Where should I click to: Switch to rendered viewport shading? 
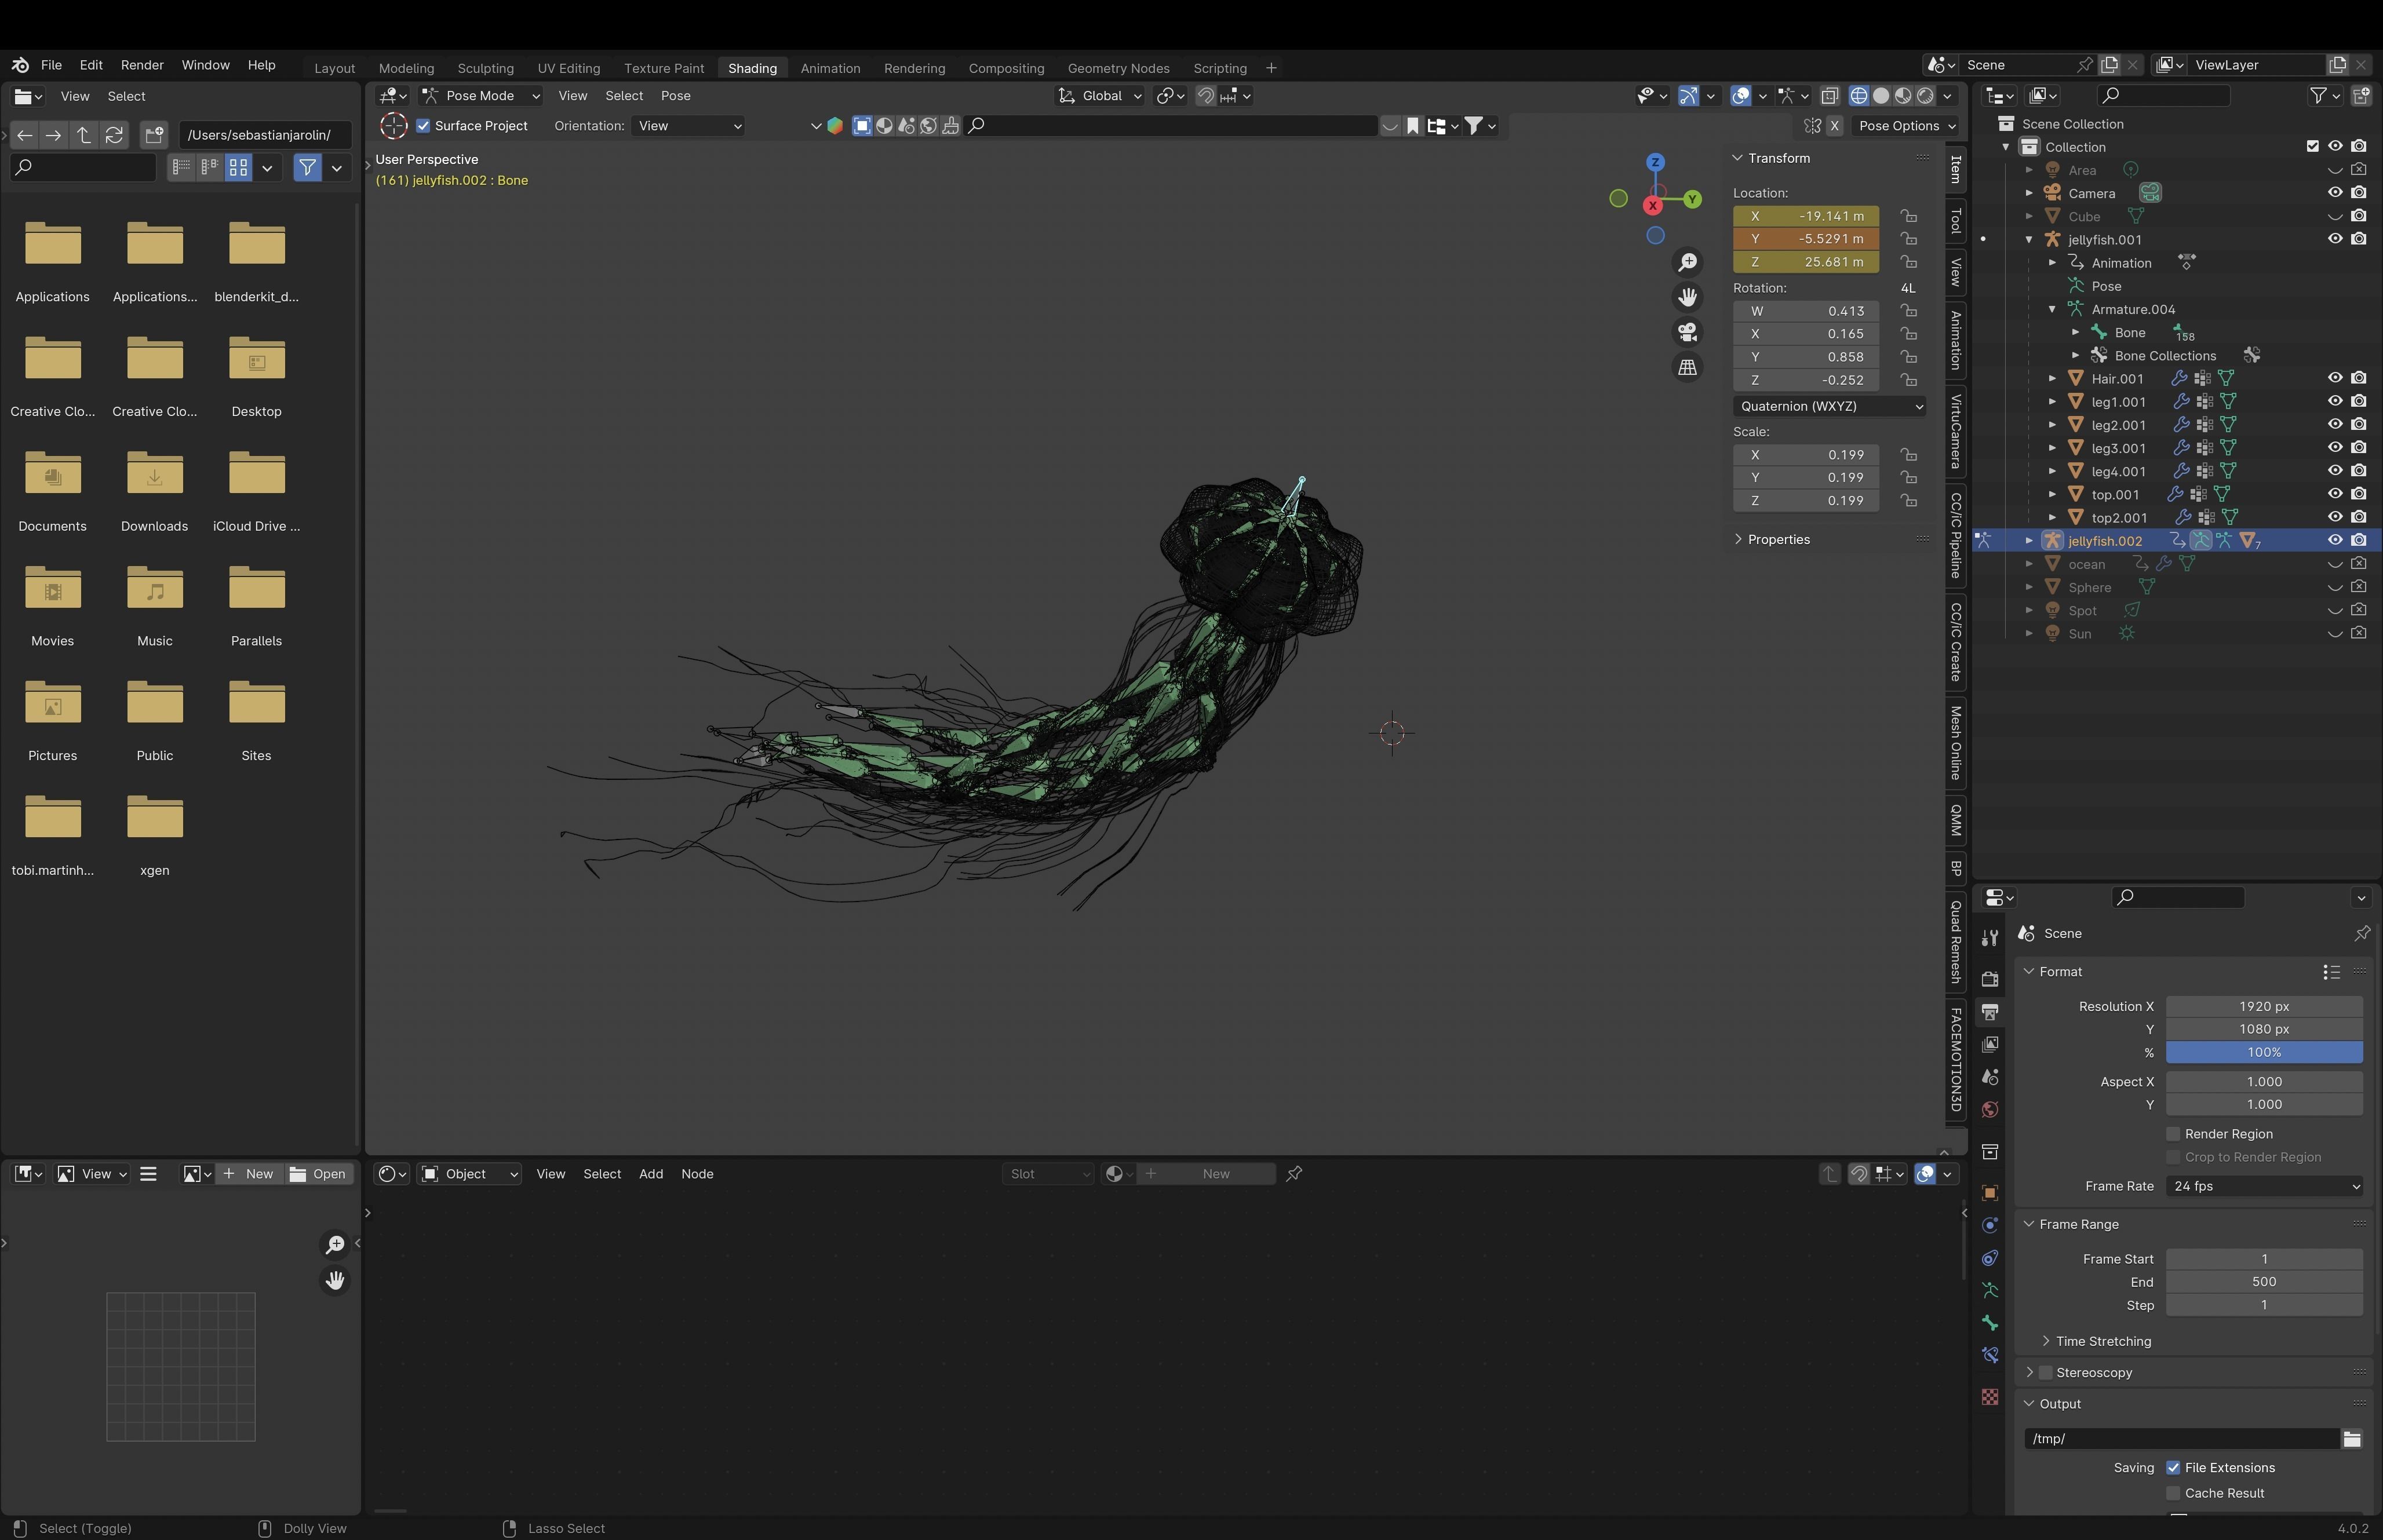point(1925,96)
